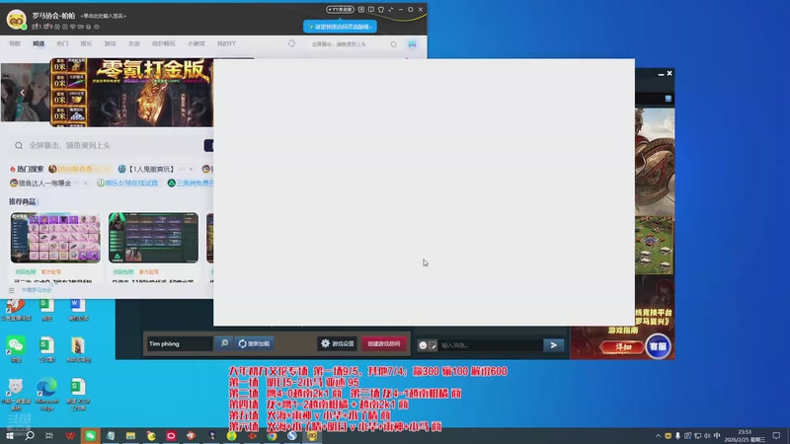The image size is (790, 444).
Task: Expand hidden system tray icons
Action: 658,436
